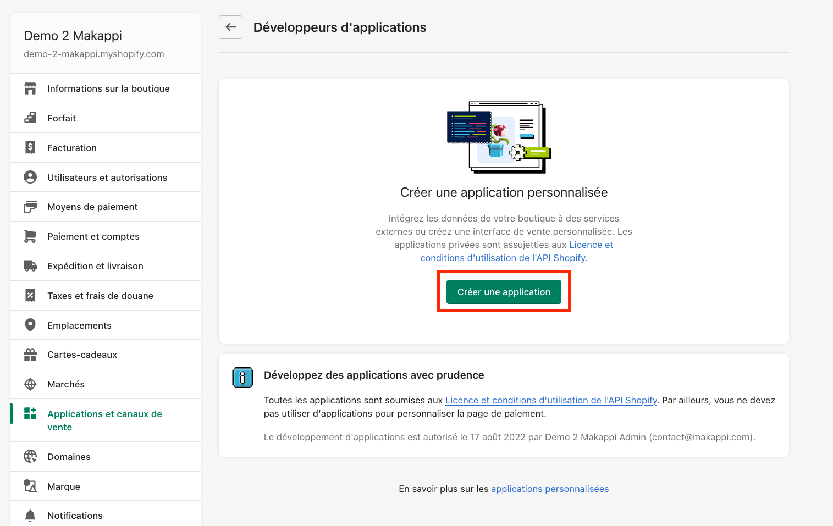Select Taxes et frais de douane

point(106,296)
